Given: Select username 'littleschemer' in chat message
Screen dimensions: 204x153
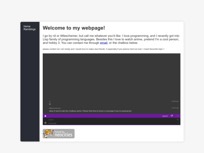Looking at the screenshot, I should [55, 108].
